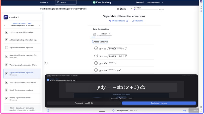Open exercise icon for Identify separable equations

(x=7, y=99)
